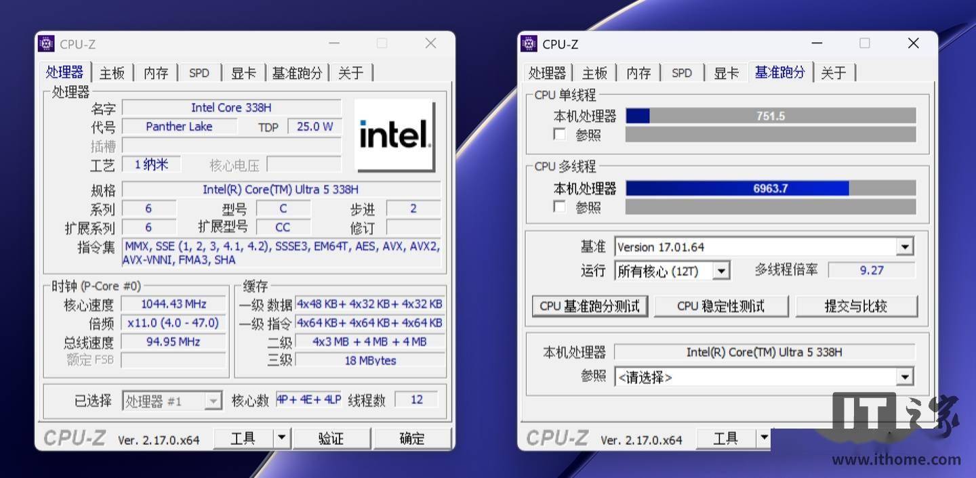Viewport: 976px width, 478px height.
Task: Minimize the right CPU-Z window
Action: [x=817, y=43]
